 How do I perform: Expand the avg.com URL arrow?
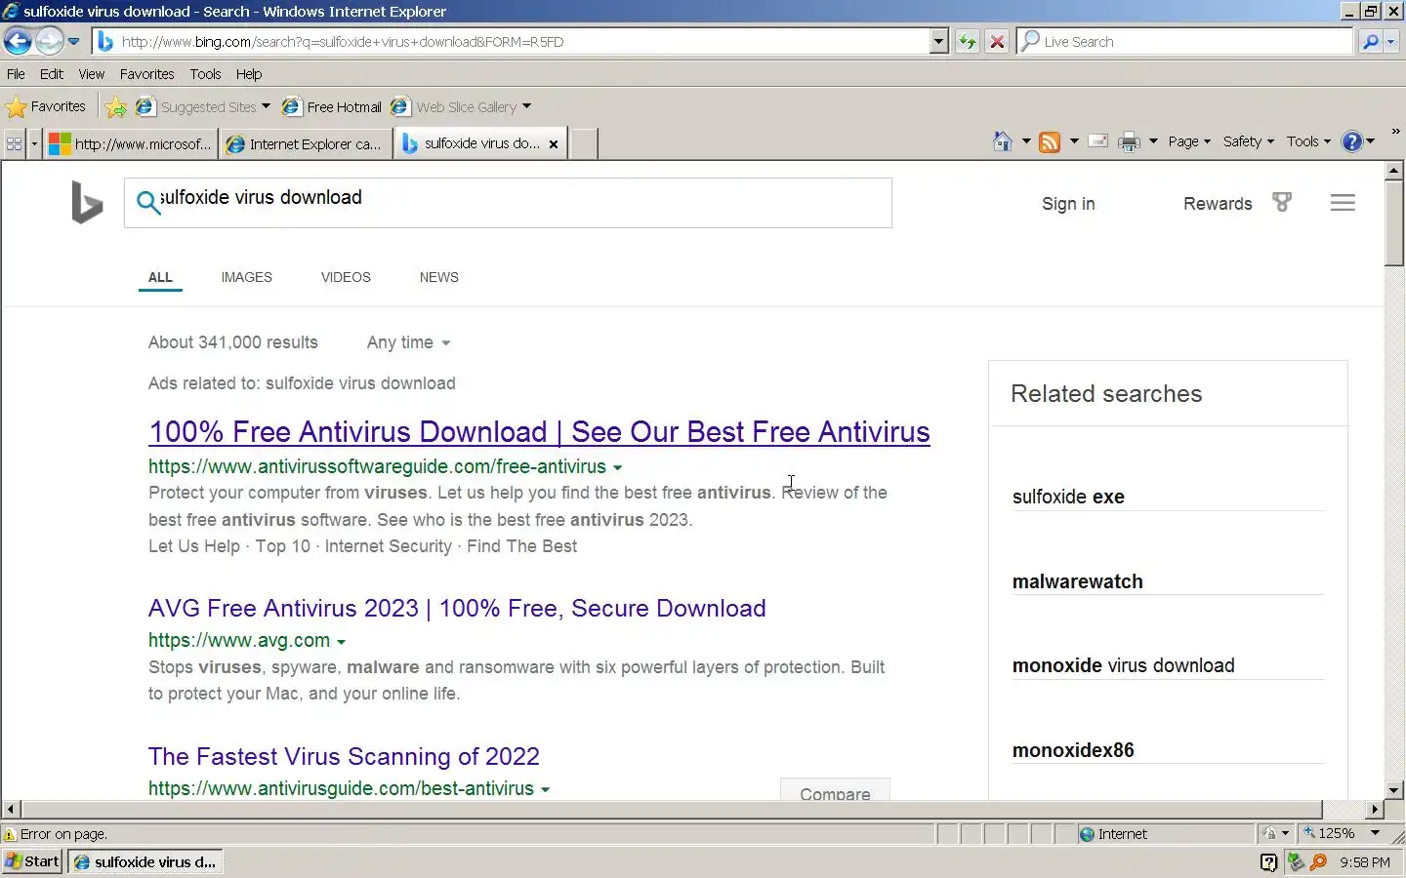click(x=341, y=642)
